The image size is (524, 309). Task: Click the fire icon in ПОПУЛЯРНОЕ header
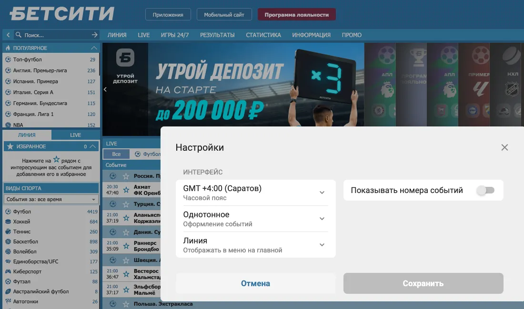8,48
